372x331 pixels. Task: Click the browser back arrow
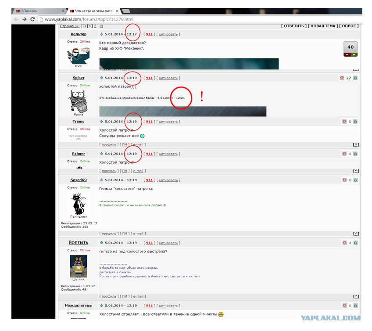coord(16,19)
